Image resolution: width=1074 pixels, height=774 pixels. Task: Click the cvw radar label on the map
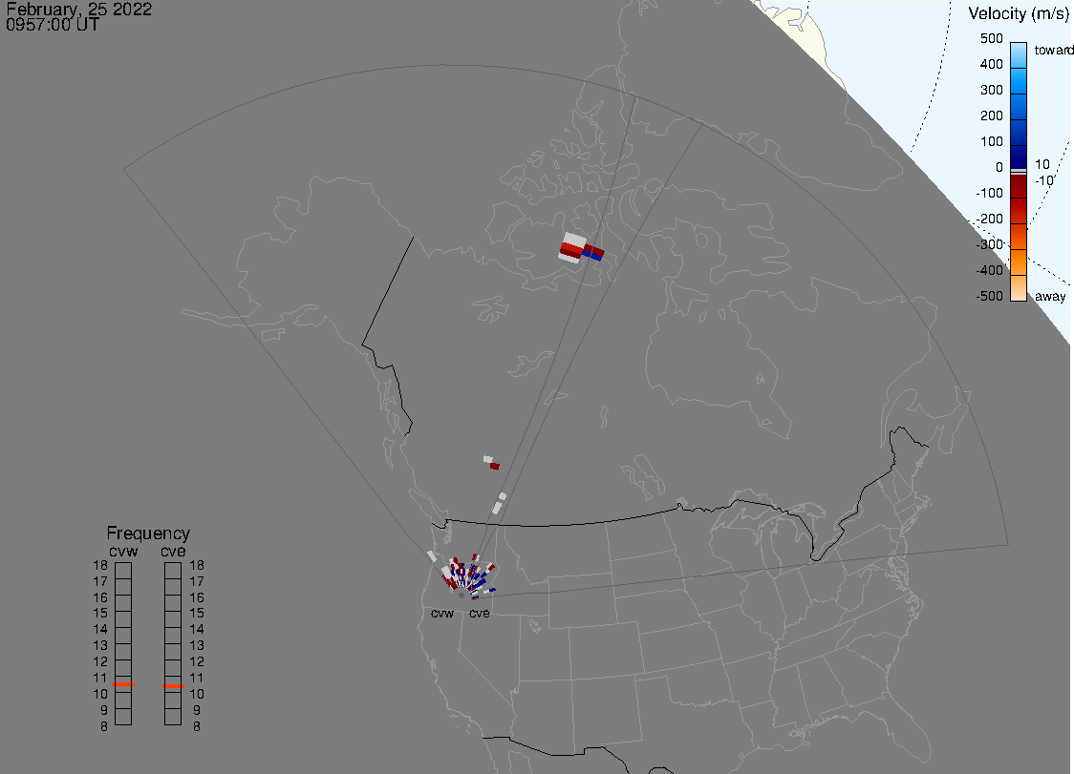(x=442, y=613)
